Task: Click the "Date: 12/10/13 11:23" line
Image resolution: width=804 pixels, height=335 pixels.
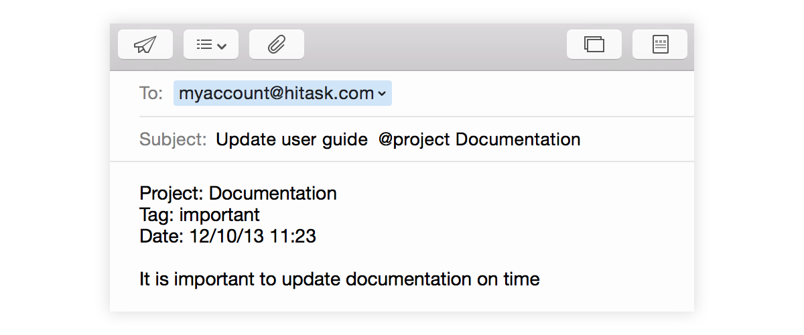Action: (228, 237)
